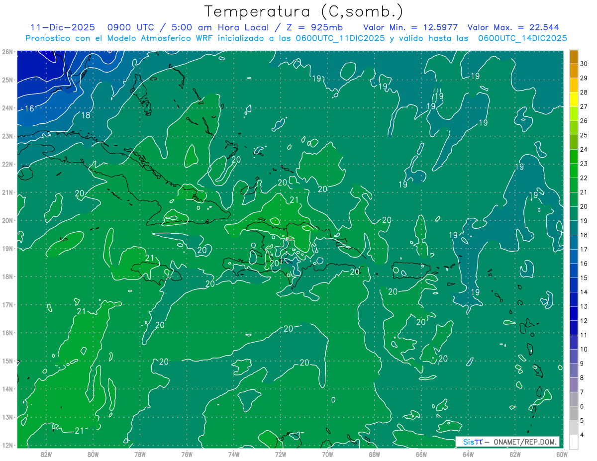This screenshot has height=461, width=597.
Task: Click the "15N" latitude label
Action: click(7, 361)
